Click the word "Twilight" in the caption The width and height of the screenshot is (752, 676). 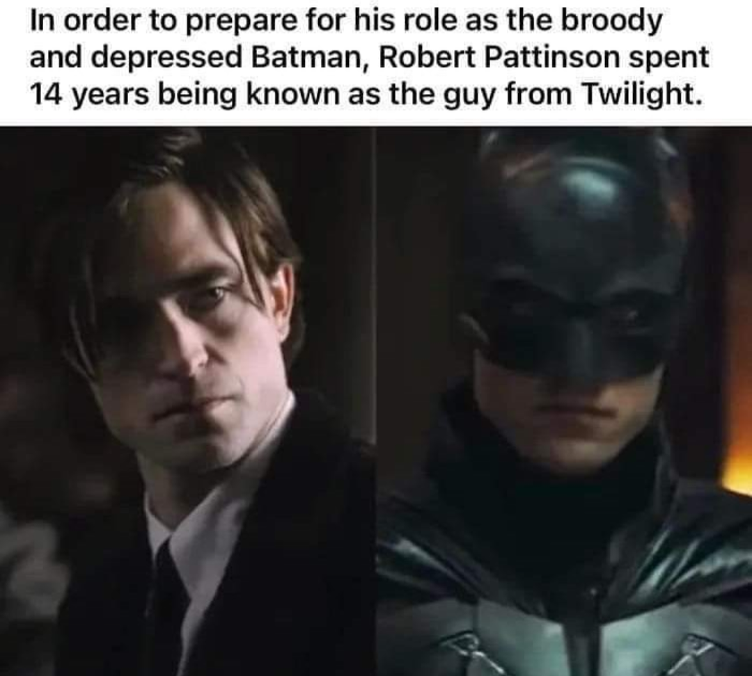point(637,95)
